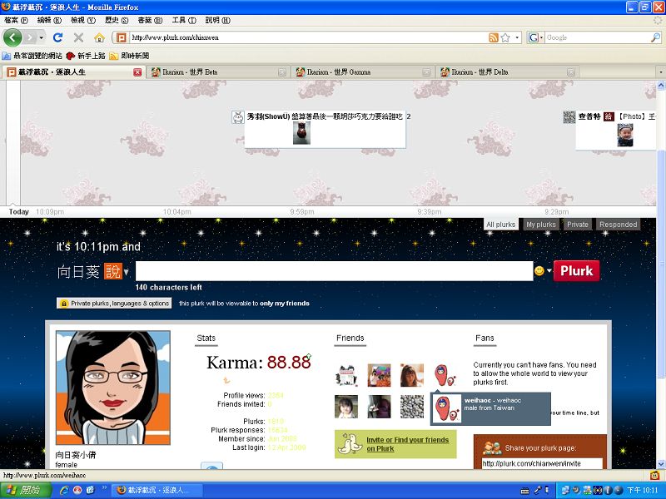This screenshot has width=666, height=499.
Task: Open the arrow next to the smiley
Action: click(x=549, y=271)
